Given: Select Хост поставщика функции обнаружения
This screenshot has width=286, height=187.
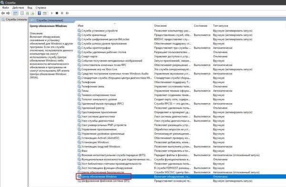Looking at the screenshot, I should point(107,168).
